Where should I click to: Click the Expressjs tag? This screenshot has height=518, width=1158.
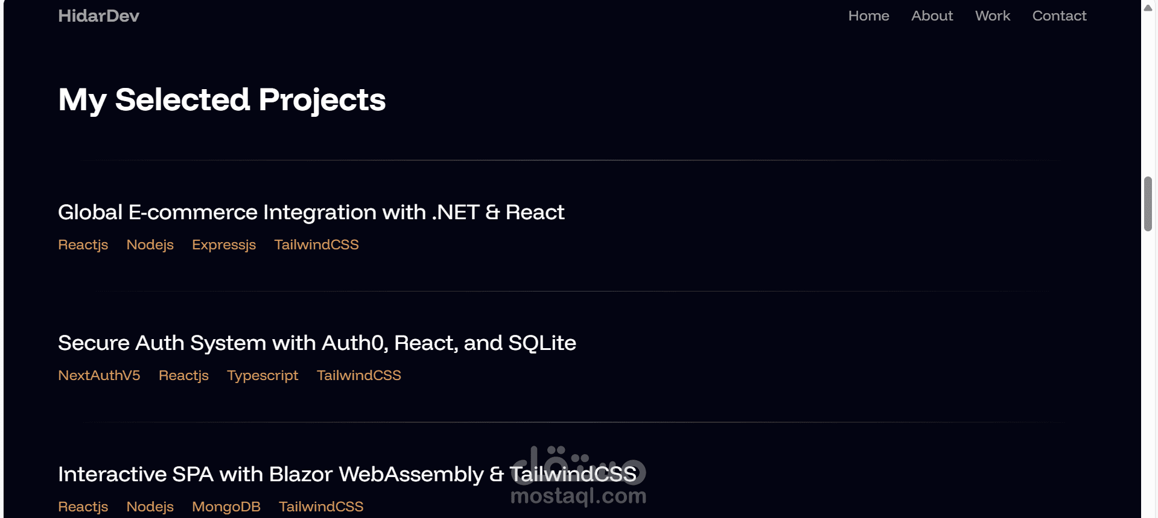(x=224, y=245)
